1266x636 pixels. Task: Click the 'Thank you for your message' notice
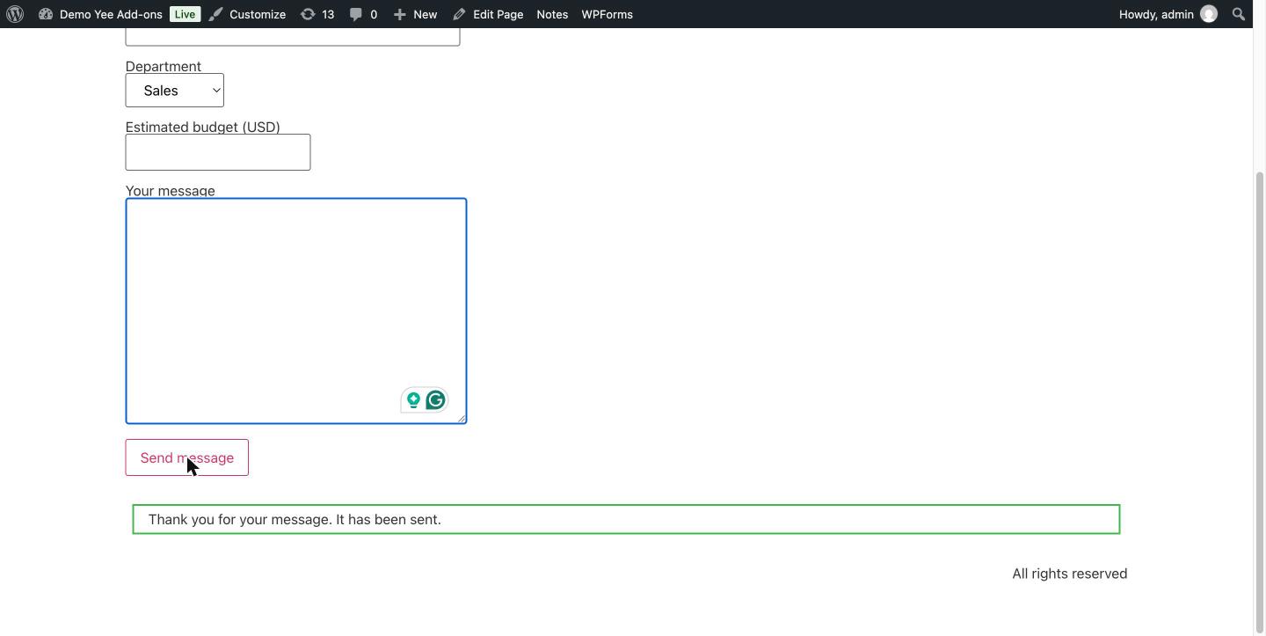pyautogui.click(x=626, y=519)
